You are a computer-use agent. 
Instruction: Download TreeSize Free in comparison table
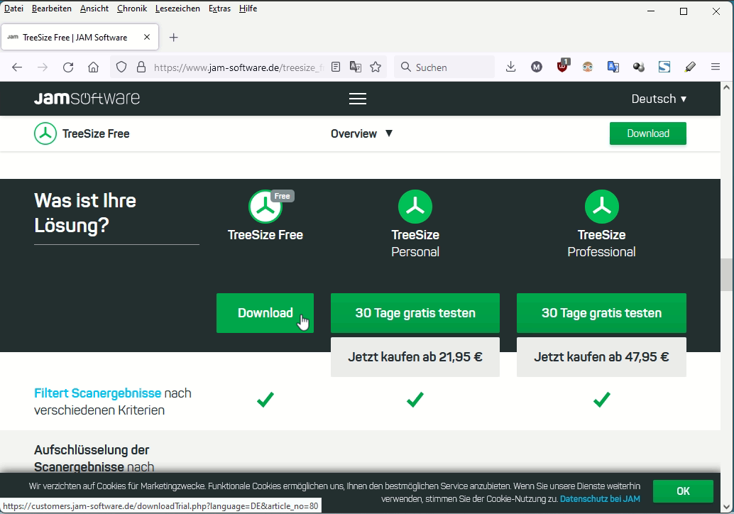[x=265, y=313]
